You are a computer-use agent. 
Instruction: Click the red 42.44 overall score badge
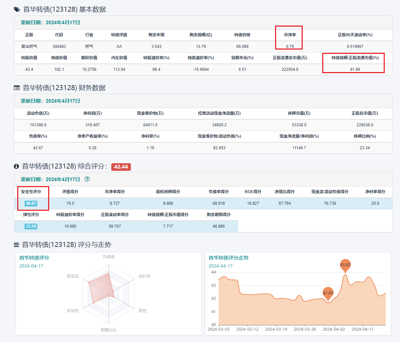coord(121,167)
